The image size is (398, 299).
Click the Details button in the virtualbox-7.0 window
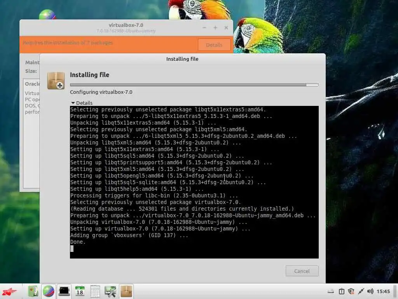click(x=214, y=45)
